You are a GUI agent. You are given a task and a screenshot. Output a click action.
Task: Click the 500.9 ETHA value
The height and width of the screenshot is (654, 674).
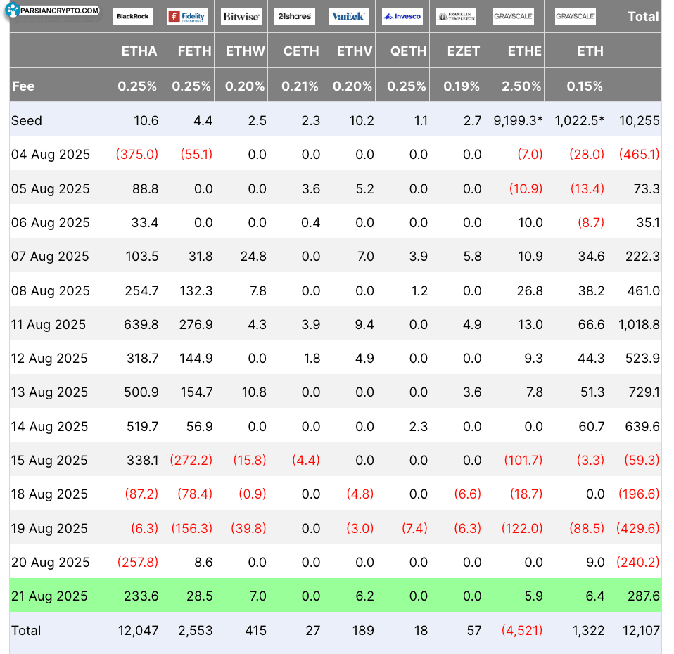(141, 392)
